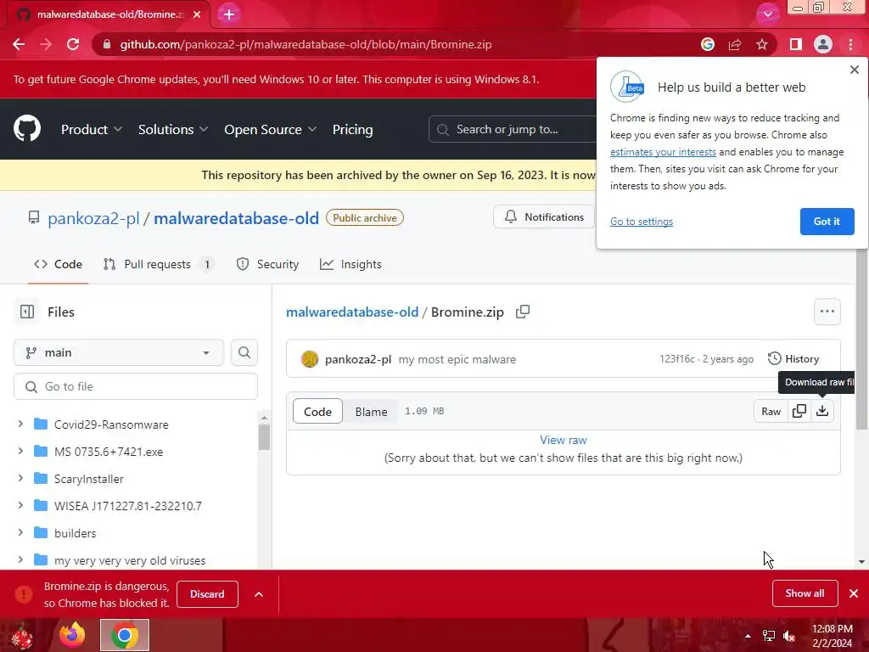Switch to the Security tab
Viewport: 869px width, 652px height.
[267, 265]
